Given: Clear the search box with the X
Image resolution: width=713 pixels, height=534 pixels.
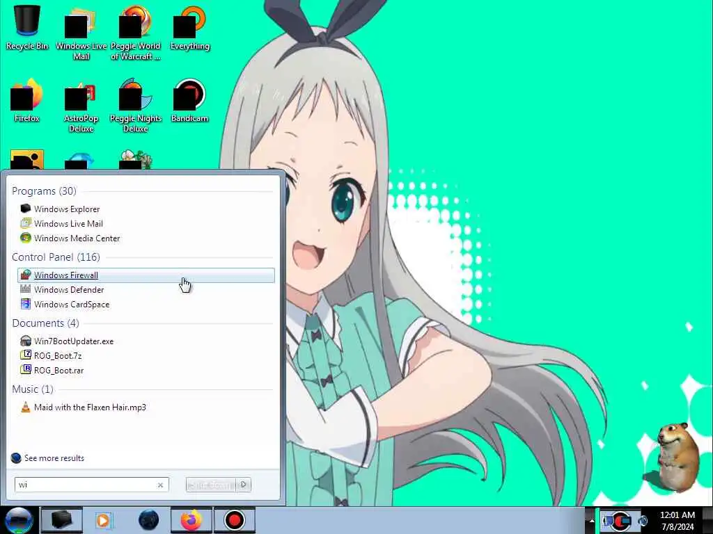Looking at the screenshot, I should 160,485.
